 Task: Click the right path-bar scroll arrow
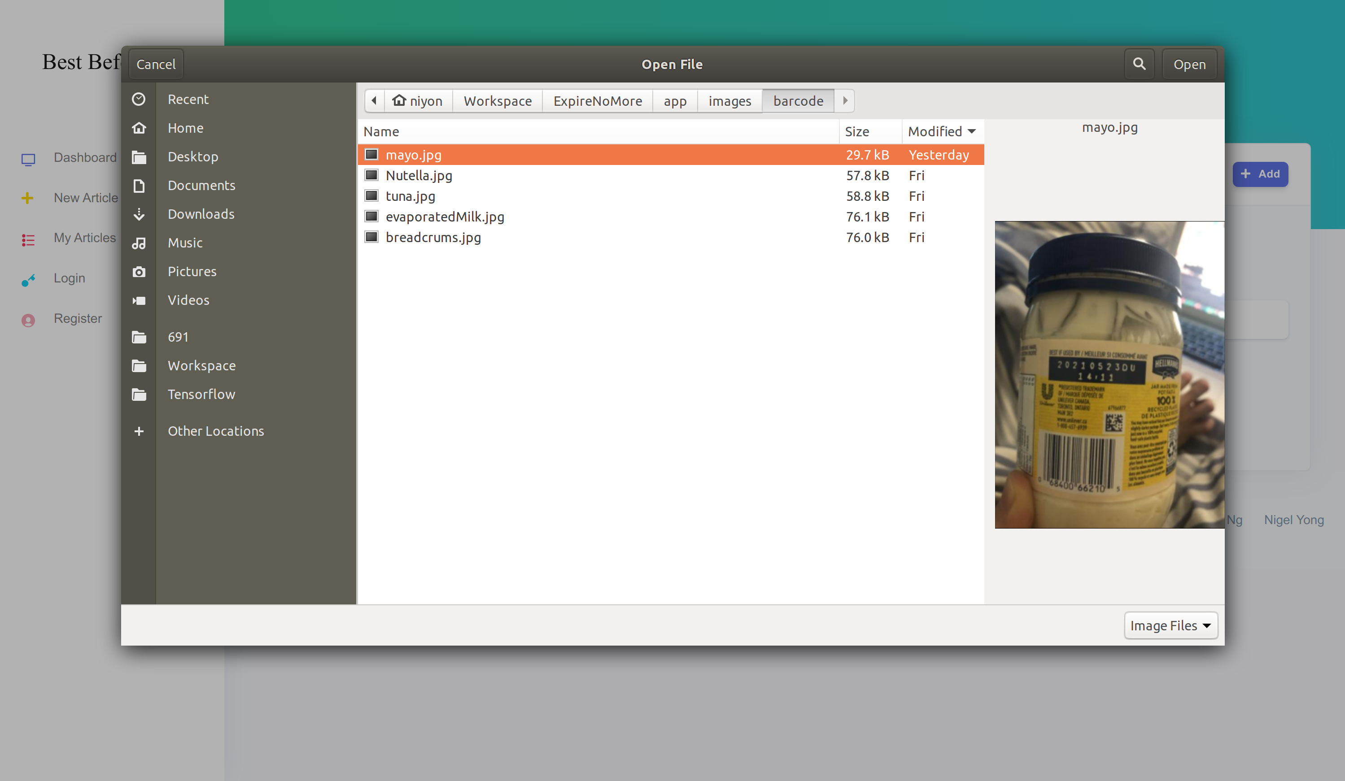coord(845,100)
